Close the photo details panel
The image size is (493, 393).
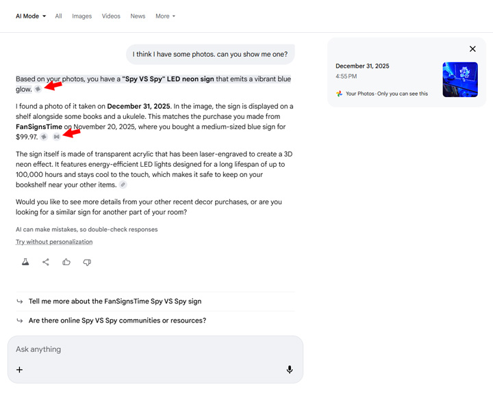(x=472, y=49)
